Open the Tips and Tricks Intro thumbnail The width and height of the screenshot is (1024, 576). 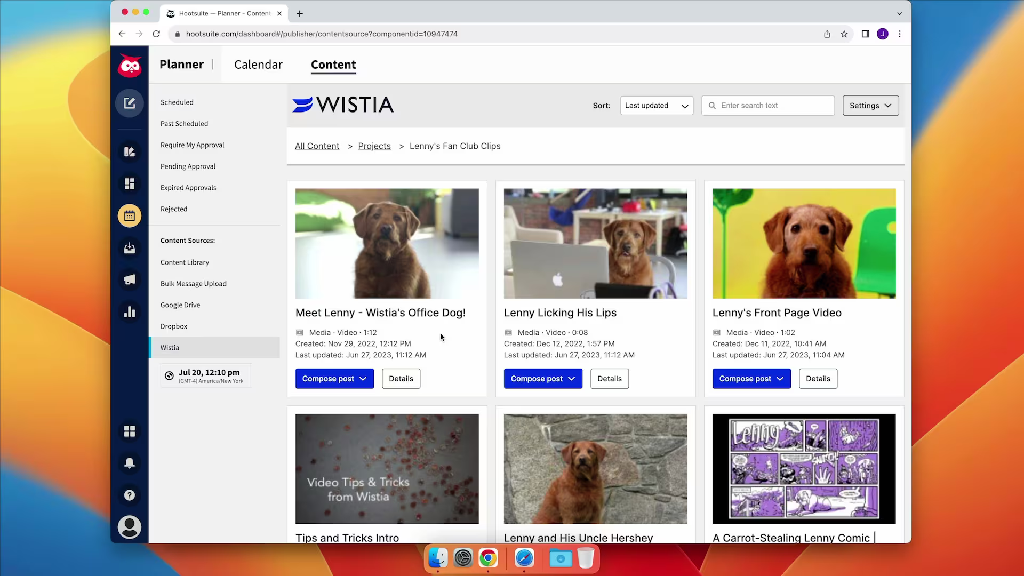(387, 469)
